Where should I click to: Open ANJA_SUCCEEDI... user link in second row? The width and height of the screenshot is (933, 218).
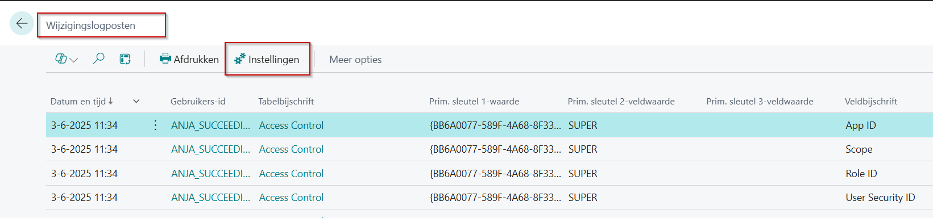[x=210, y=149]
